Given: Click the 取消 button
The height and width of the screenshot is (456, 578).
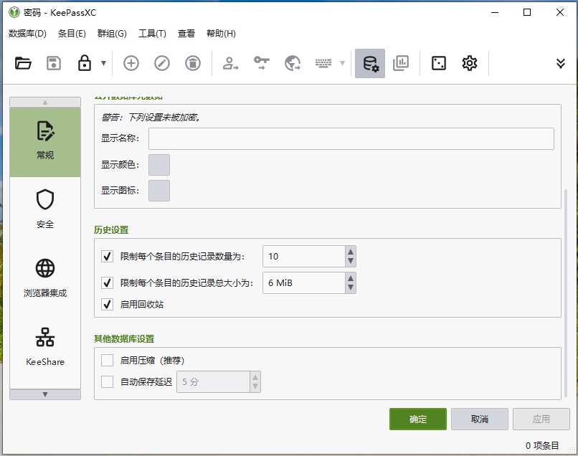Looking at the screenshot, I should pos(480,419).
